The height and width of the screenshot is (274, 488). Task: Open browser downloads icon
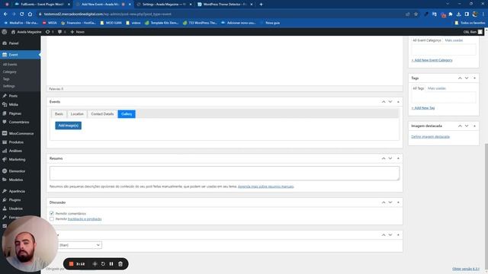(x=458, y=14)
